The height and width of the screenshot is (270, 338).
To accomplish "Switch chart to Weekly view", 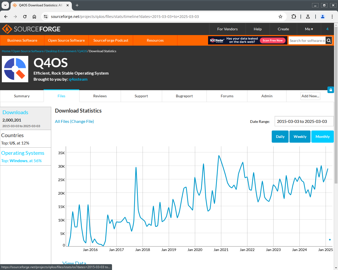I will point(300,137).
